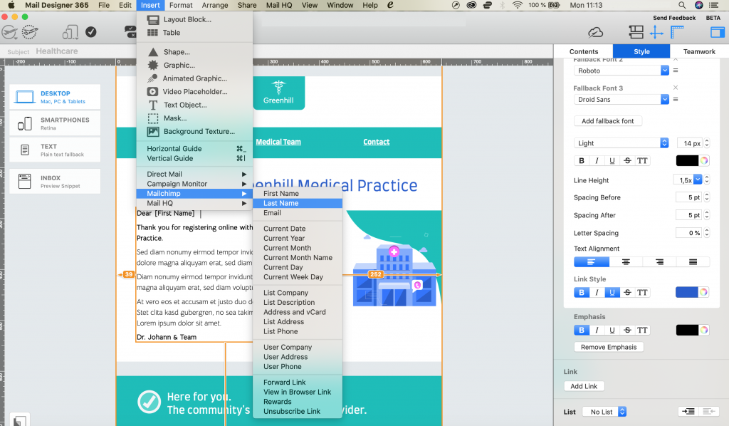
Task: Open the Wi-Fi status menu icon
Action: click(518, 5)
